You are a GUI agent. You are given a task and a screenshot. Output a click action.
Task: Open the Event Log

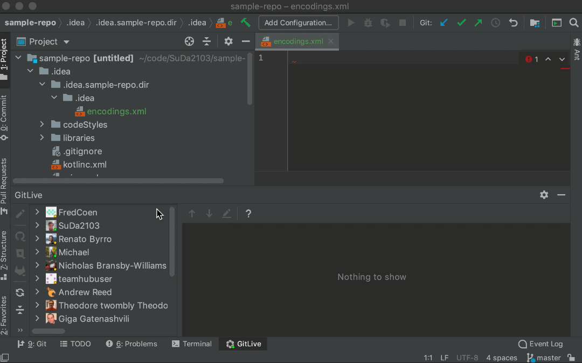tap(541, 344)
